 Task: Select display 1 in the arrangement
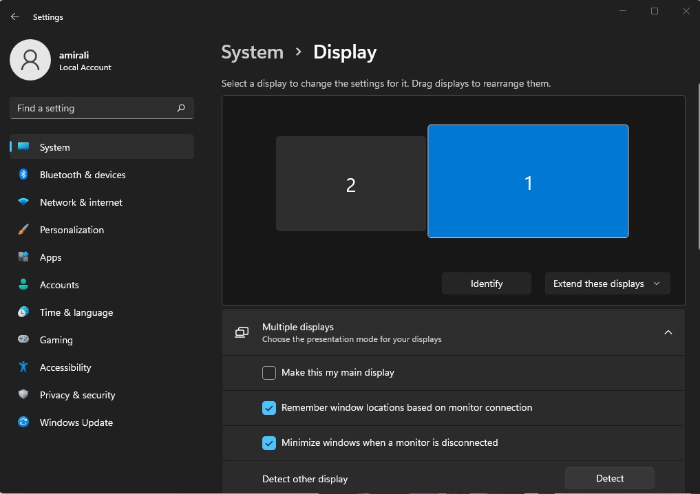528,181
